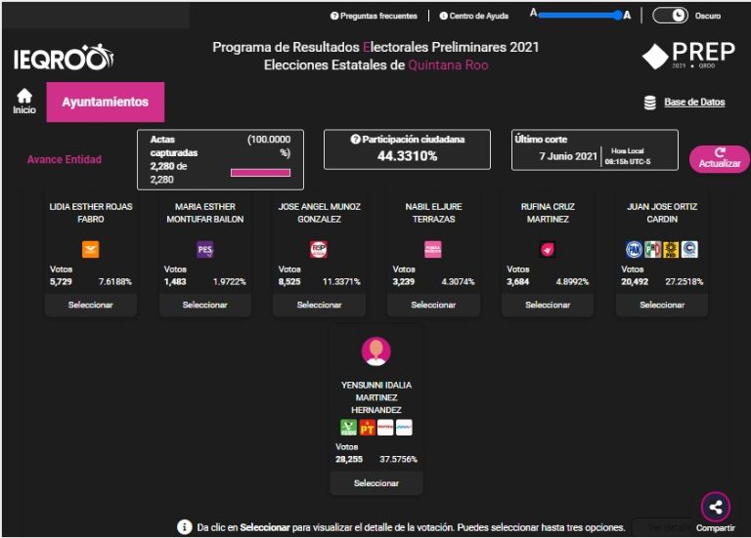Adjust the font size slider

point(580,16)
